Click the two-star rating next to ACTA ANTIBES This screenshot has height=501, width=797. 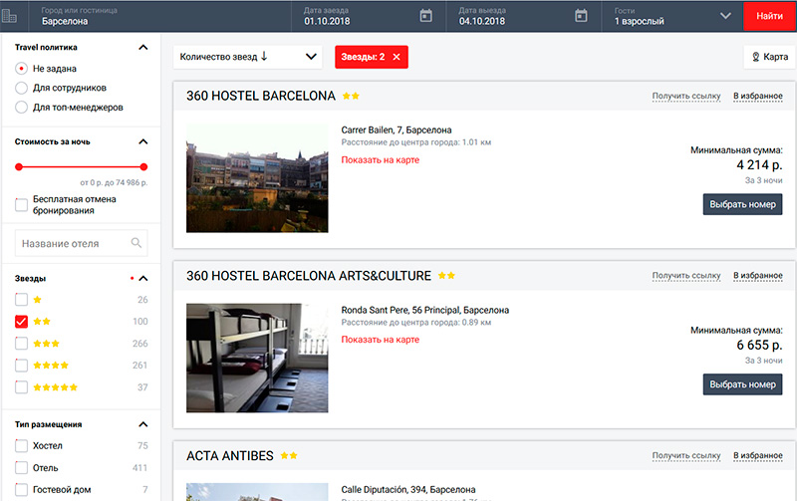pos(289,456)
